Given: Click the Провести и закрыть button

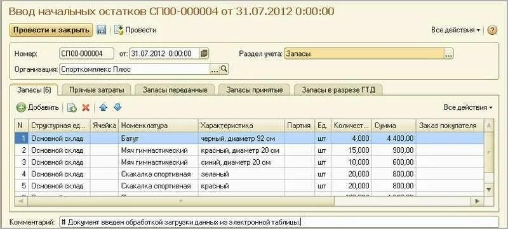Looking at the screenshot, I should pos(51,30).
